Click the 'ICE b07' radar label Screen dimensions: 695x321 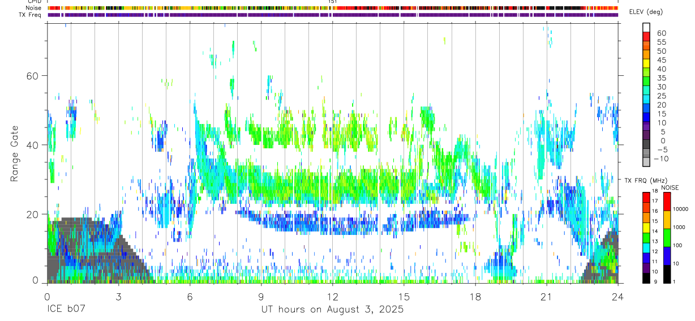tap(67, 310)
